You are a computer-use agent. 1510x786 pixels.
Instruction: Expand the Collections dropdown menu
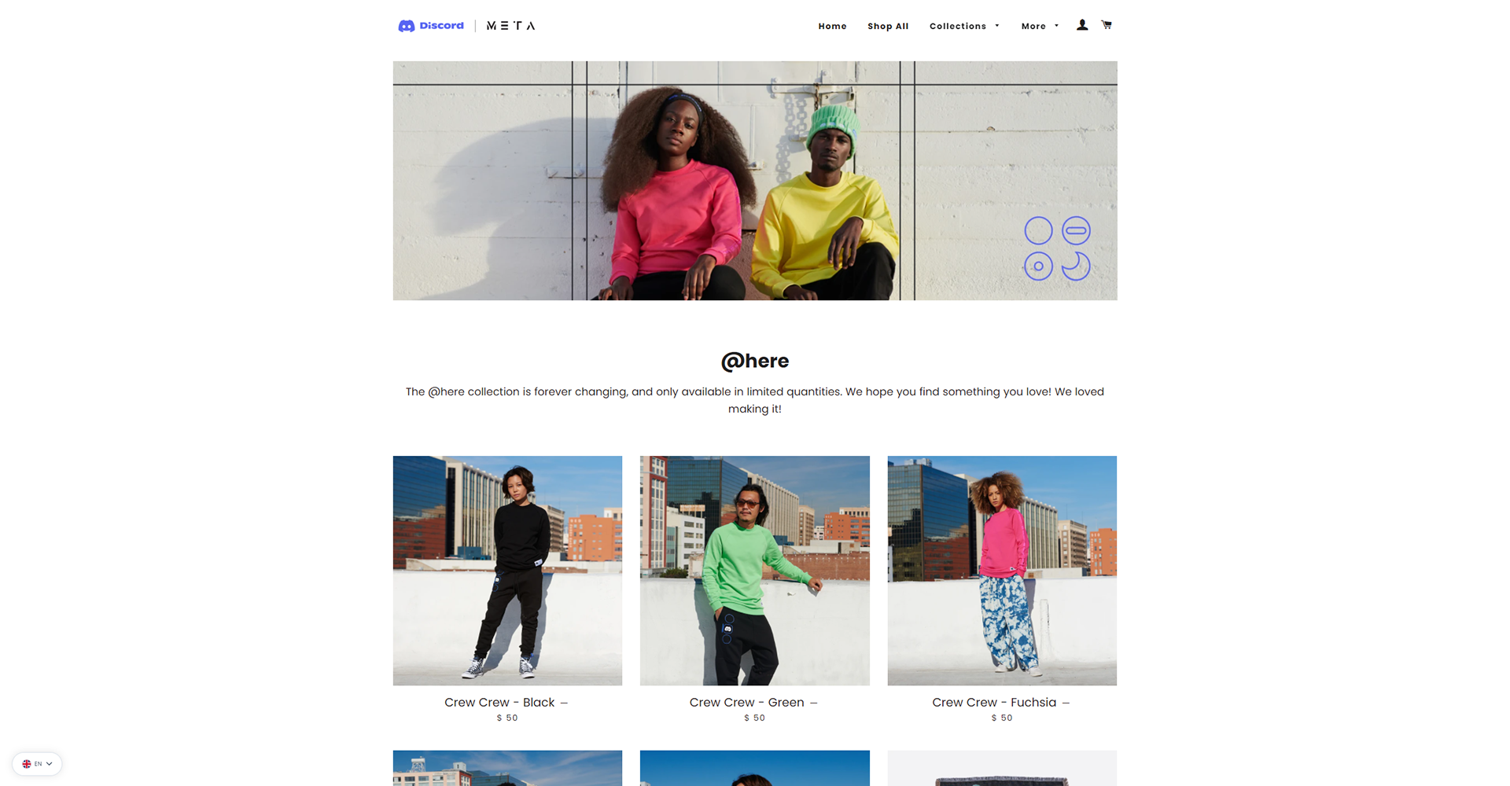pyautogui.click(x=964, y=26)
